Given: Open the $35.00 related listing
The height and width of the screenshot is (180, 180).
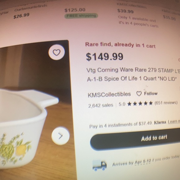Looking at the screenshot, I should [x=169, y=18].
